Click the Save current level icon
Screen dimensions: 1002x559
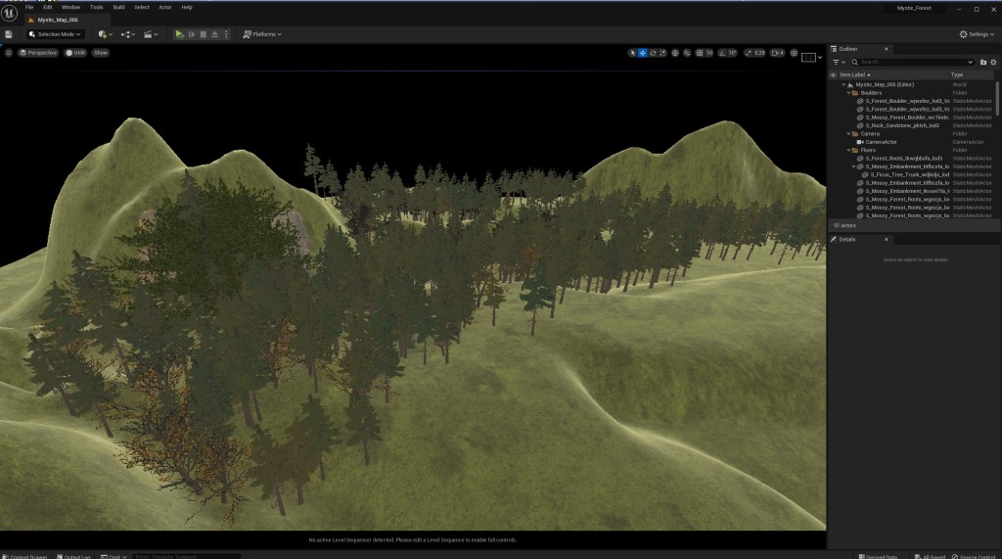[9, 34]
